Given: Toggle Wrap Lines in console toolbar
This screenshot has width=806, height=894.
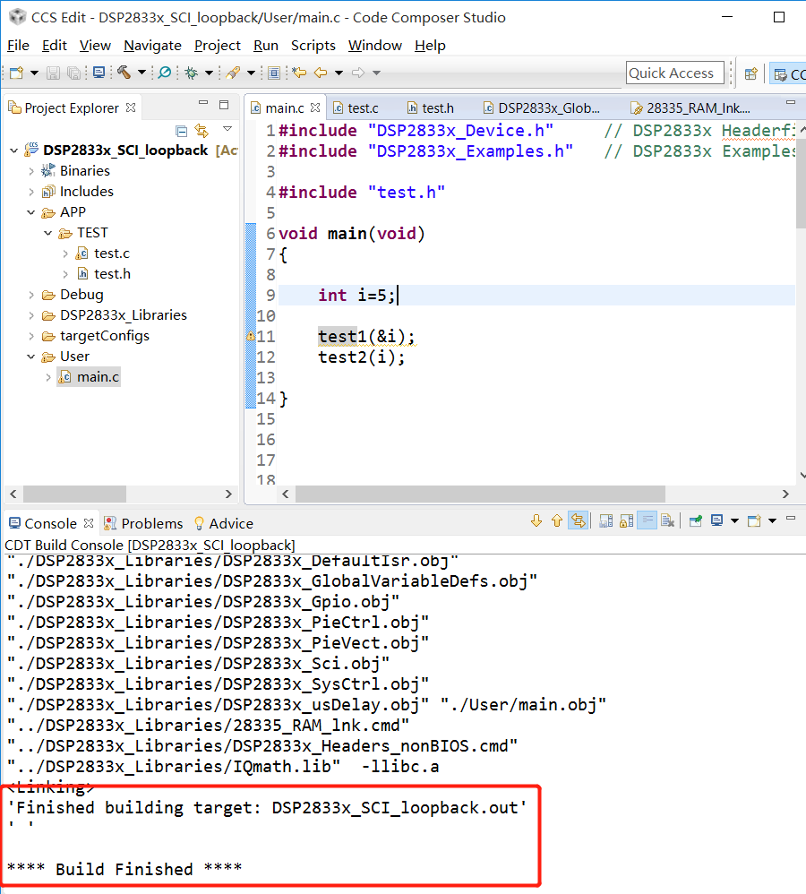Looking at the screenshot, I should (647, 520).
